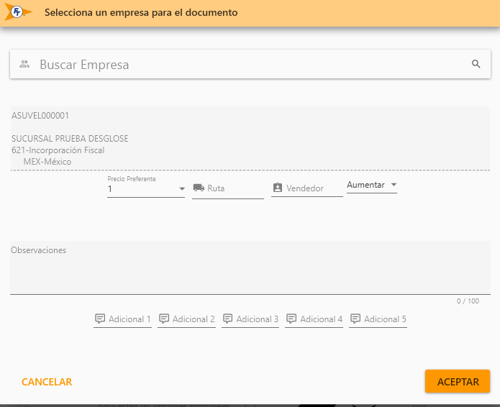Click the comment icon of Adicional 5

pos(355,319)
